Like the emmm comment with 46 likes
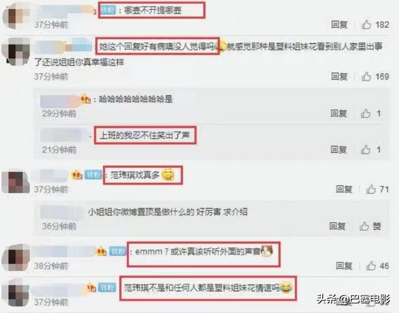This screenshot has width=399, height=313. click(371, 266)
